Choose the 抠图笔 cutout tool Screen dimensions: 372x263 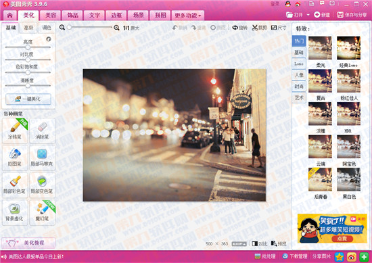16,158
